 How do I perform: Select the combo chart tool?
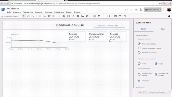(49, 16)
